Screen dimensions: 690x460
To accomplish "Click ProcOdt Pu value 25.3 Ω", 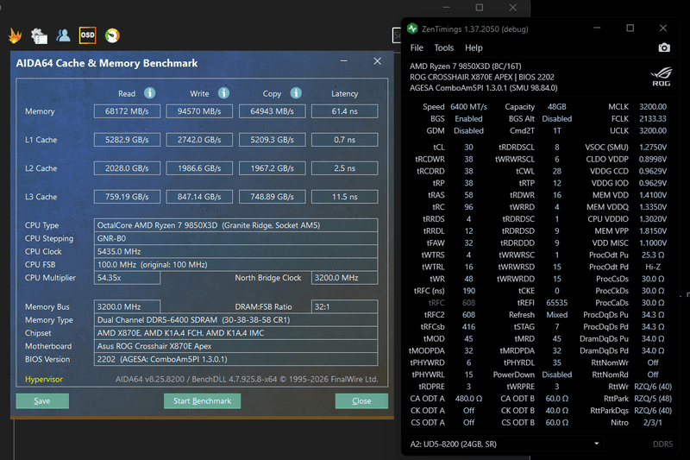I will point(653,255).
